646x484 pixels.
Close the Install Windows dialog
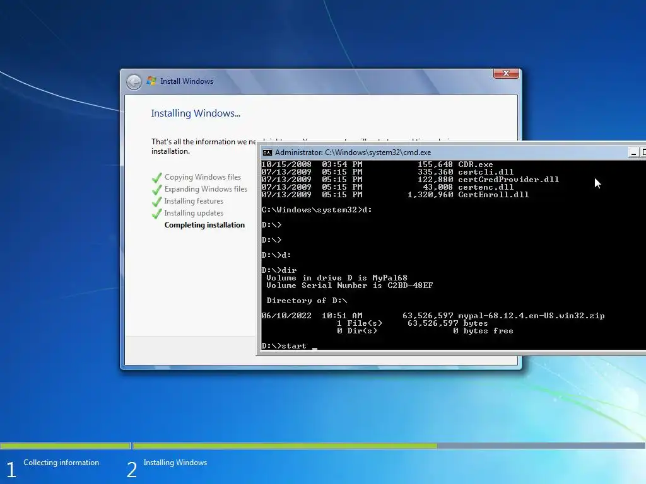click(x=506, y=73)
